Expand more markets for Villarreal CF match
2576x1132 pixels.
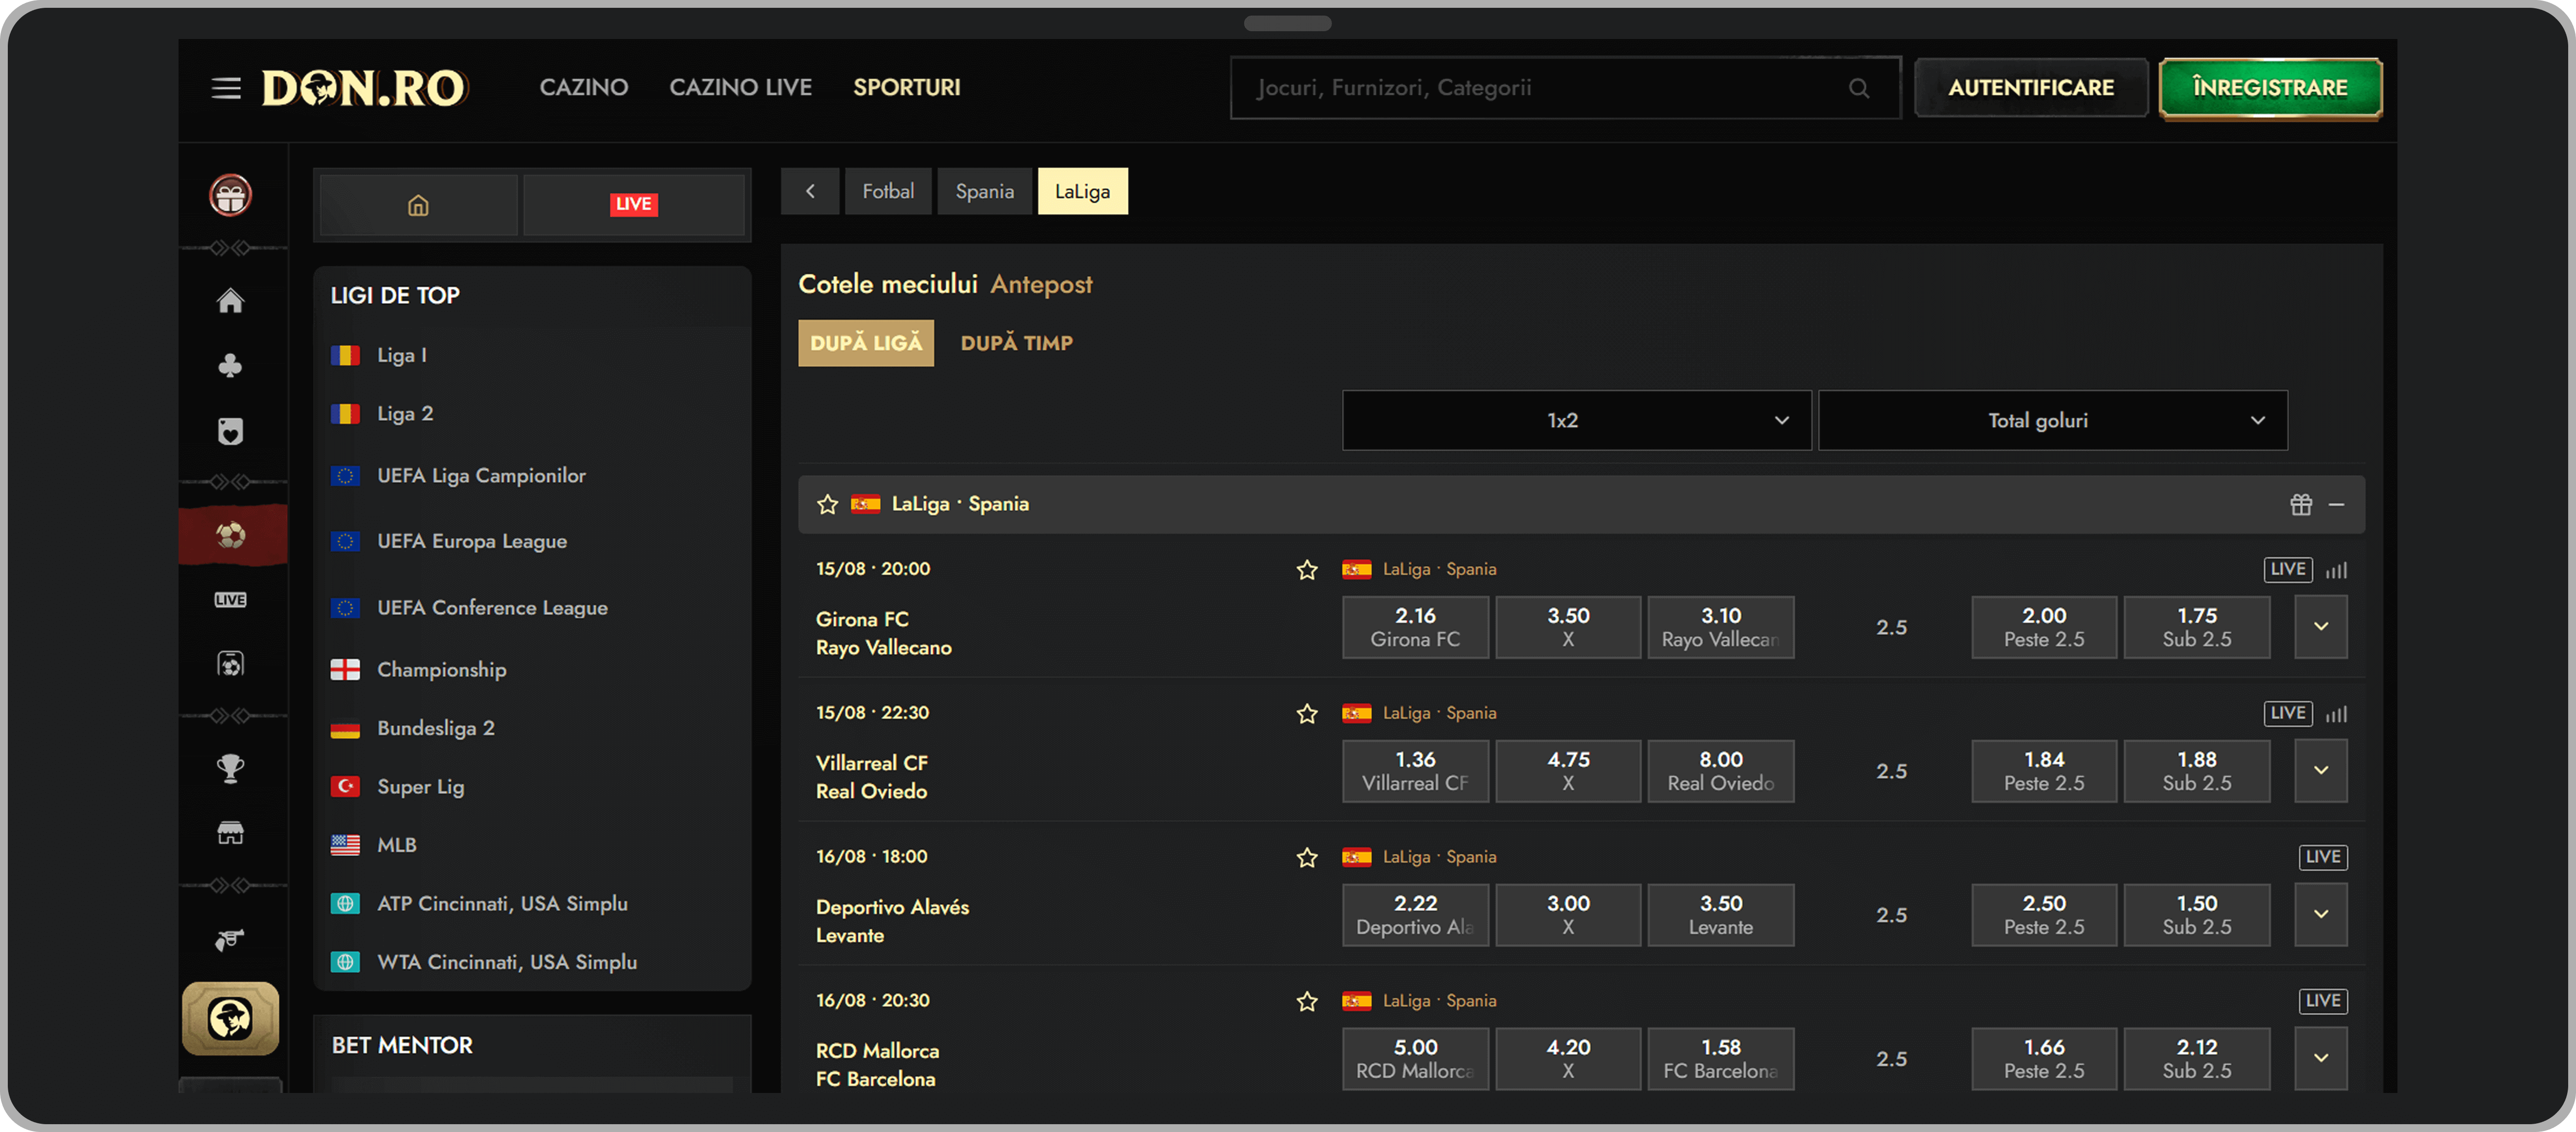coord(2320,771)
